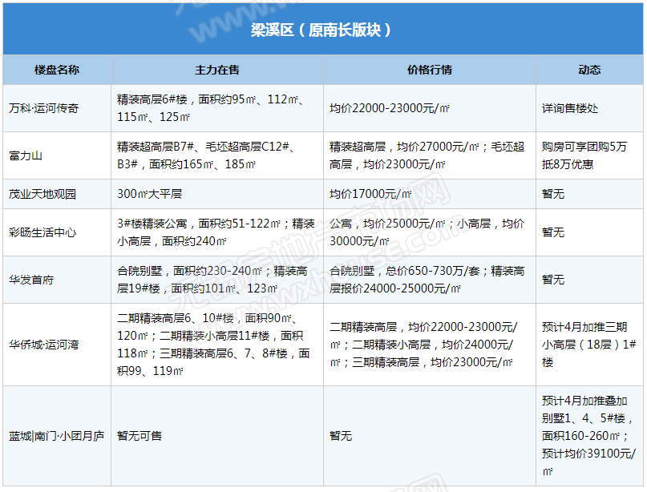Open the 蓝城|南门·小团月庐 property entry
The height and width of the screenshot is (492, 647).
click(56, 436)
